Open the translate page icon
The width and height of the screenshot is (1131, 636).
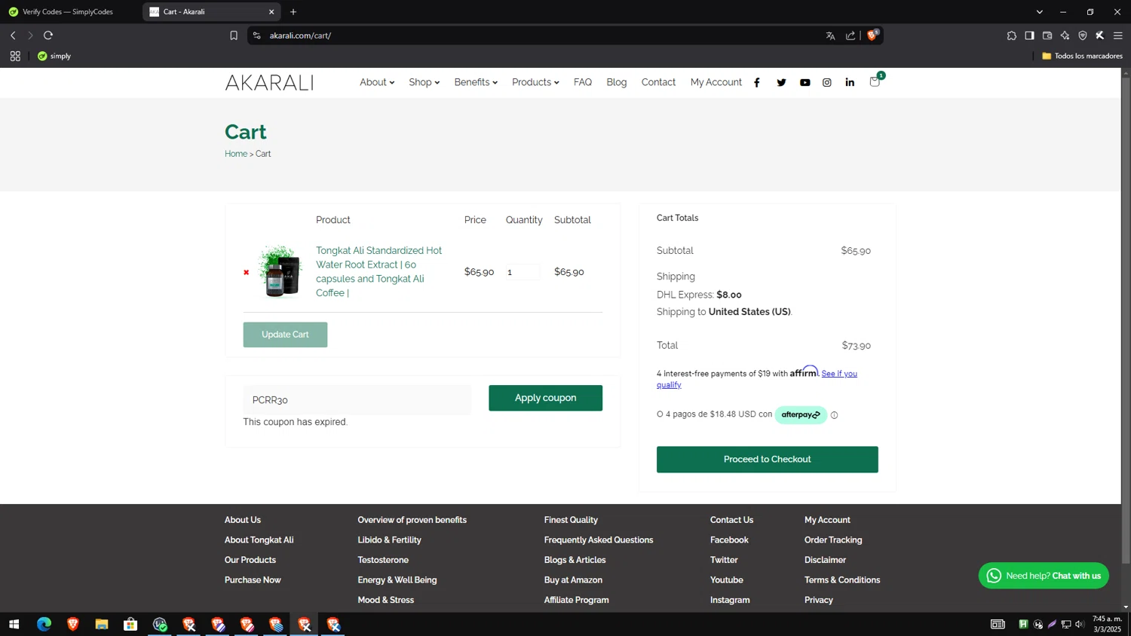coord(830,35)
